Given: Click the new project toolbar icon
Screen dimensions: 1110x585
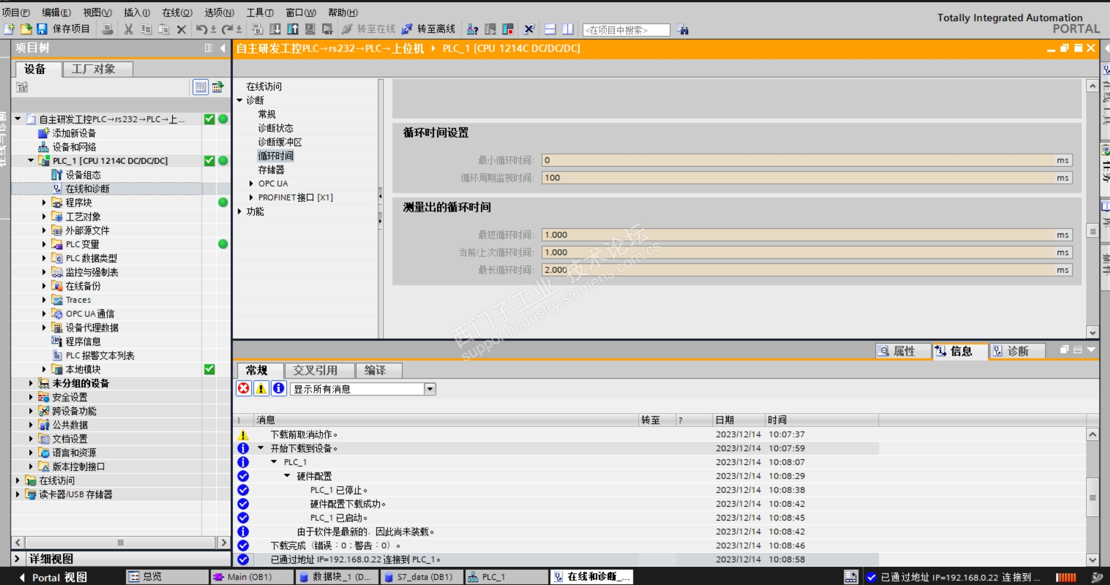Looking at the screenshot, I should click(x=10, y=29).
